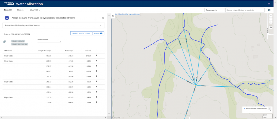This screenshot has width=277, height=119.
Task: Reset map bearing with compass button
Action: coord(271,22)
